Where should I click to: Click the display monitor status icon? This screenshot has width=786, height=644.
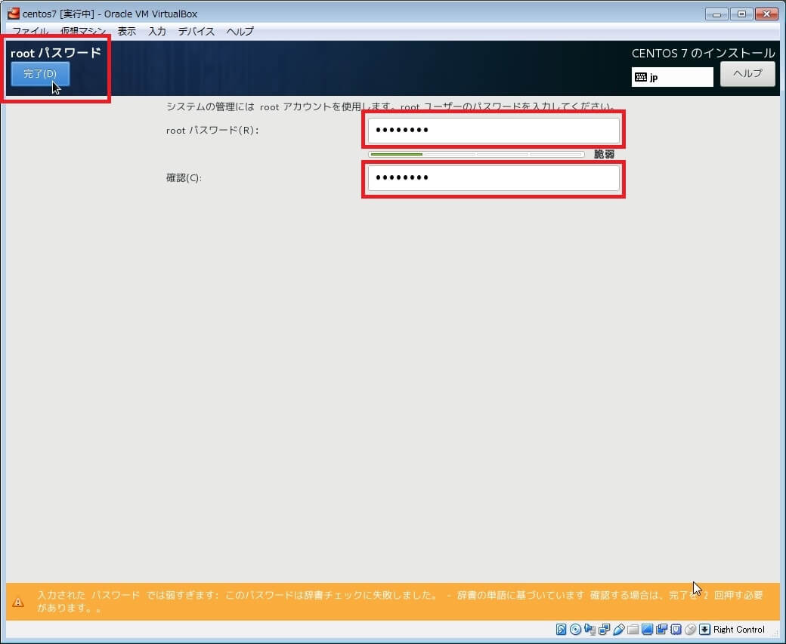[x=648, y=630]
